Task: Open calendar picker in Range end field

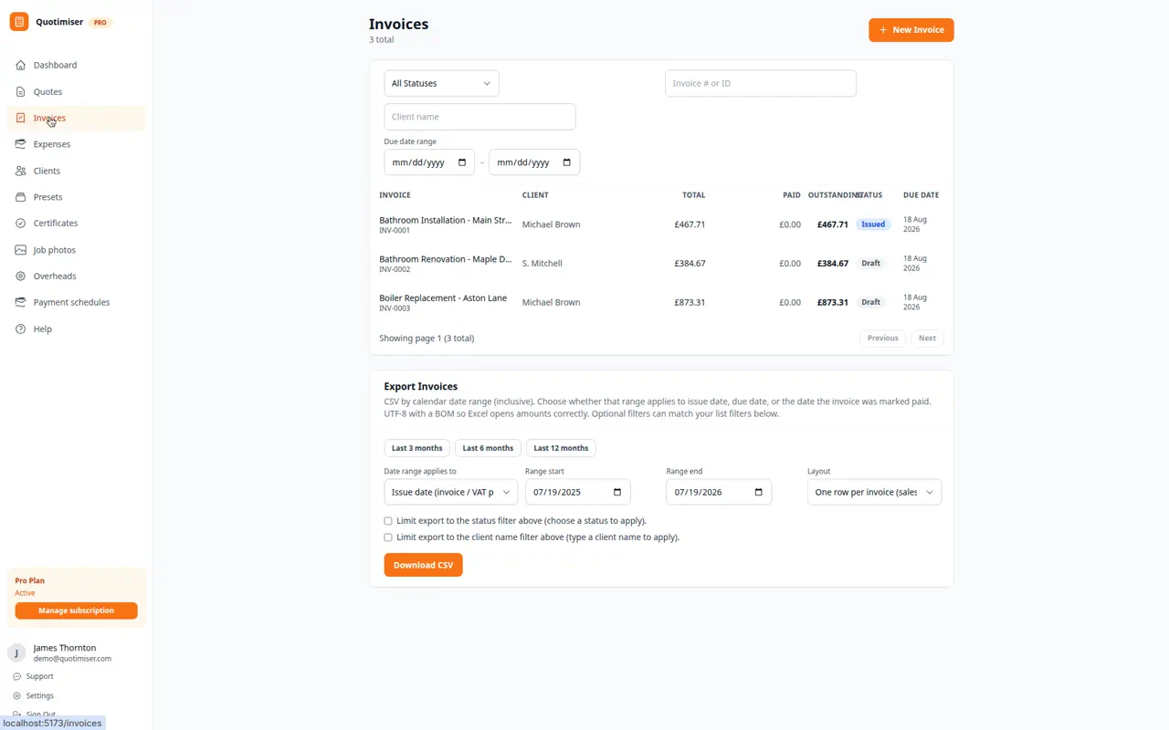Action: pos(759,492)
